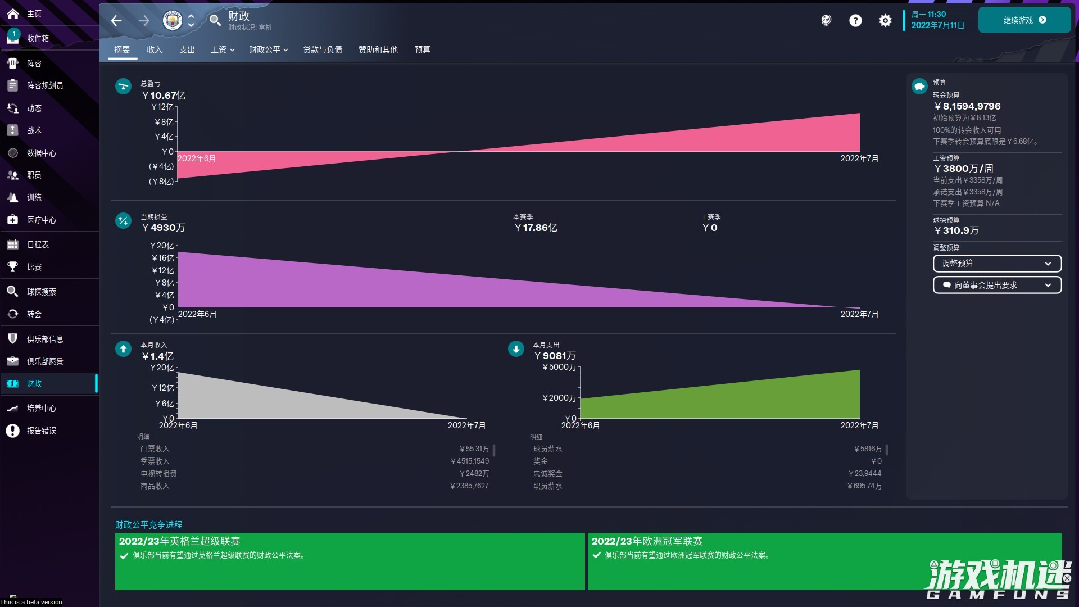Expand the 工资 (wages) dropdown menu
This screenshot has width=1079, height=607.
pyautogui.click(x=222, y=49)
